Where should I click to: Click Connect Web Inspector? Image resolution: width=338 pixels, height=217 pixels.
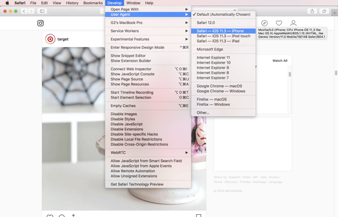148,69
